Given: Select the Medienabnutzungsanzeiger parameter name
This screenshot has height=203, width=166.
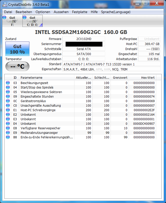Looking at the screenshot, I should click(x=39, y=133).
